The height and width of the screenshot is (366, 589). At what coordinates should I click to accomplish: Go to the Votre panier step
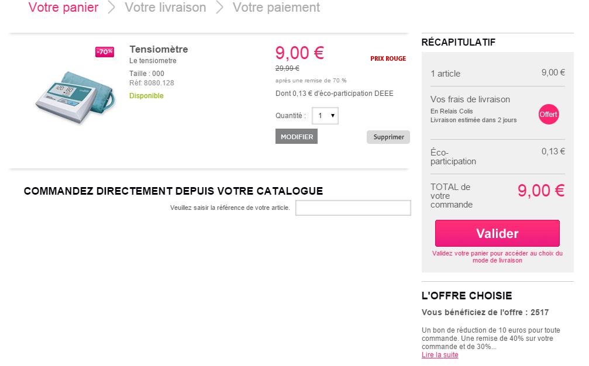63,8
